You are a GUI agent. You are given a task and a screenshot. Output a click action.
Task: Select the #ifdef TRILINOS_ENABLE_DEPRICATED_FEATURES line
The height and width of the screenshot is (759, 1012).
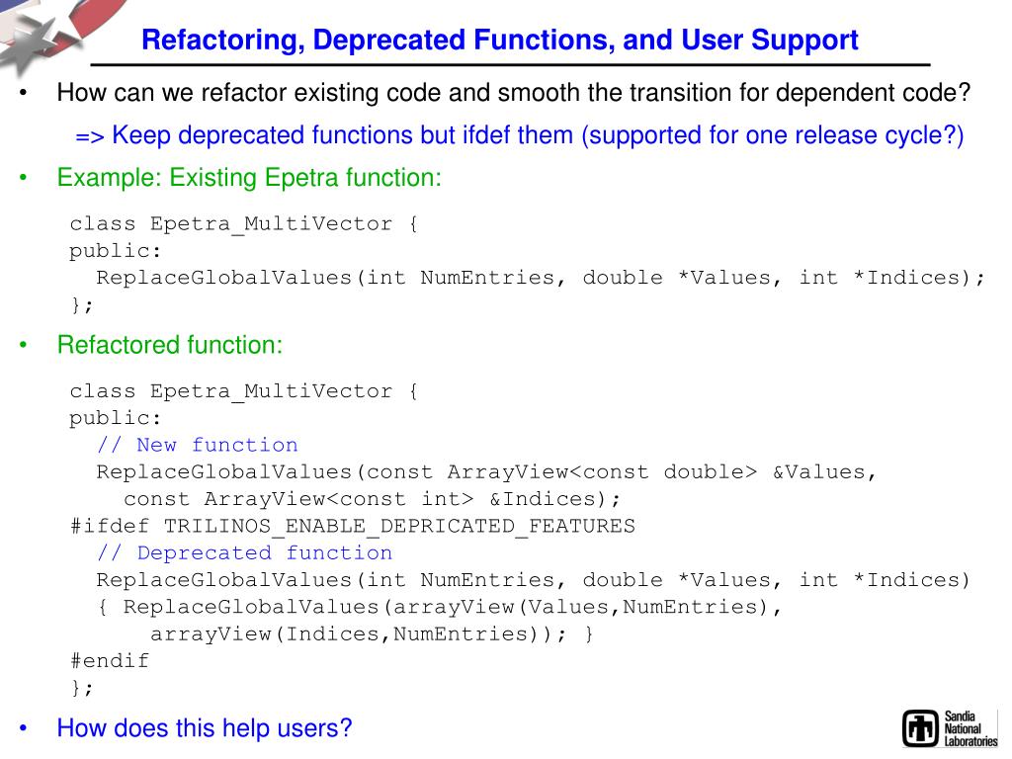point(352,526)
